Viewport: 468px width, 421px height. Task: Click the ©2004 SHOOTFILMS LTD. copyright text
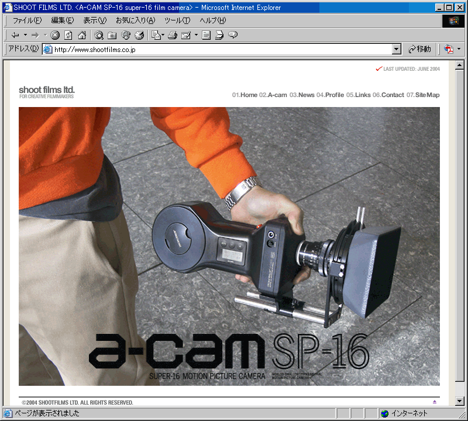pos(77,402)
